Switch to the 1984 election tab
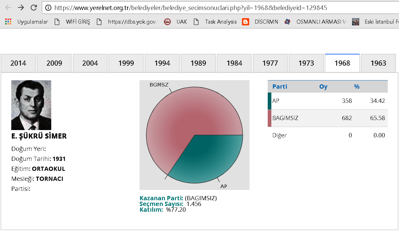399x235 pixels. click(x=234, y=63)
